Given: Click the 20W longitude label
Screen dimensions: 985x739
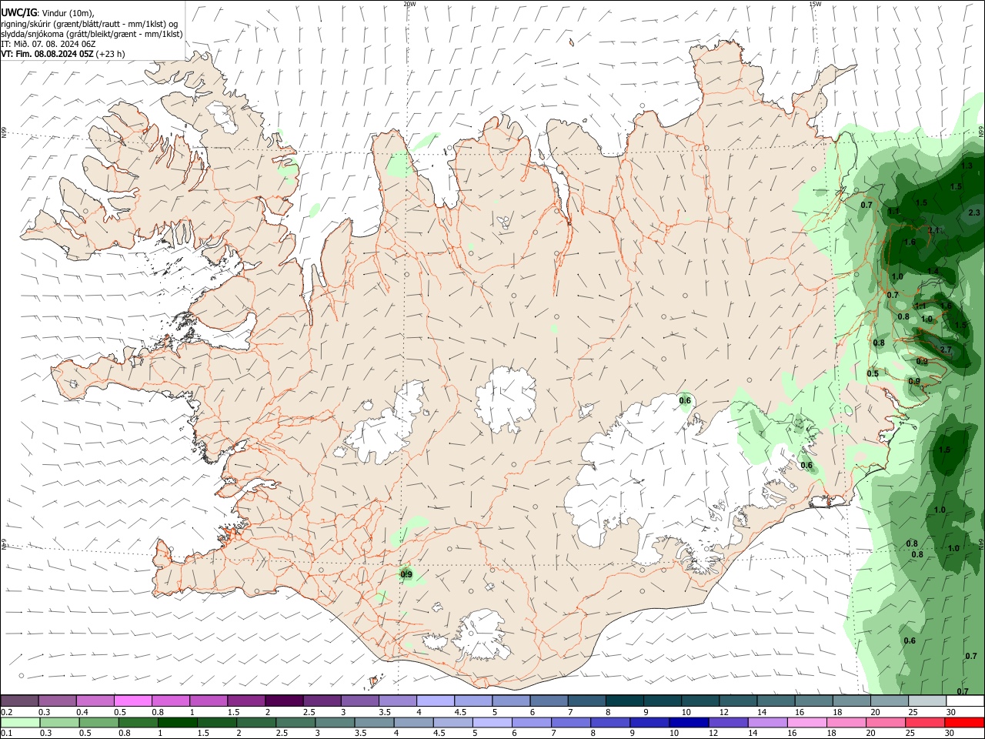Looking at the screenshot, I should (409, 4).
